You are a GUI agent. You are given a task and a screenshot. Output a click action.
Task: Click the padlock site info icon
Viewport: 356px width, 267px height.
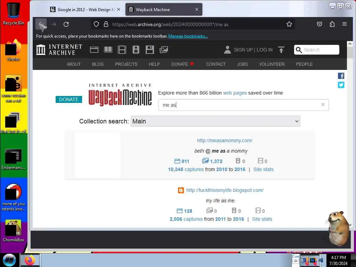(106, 24)
